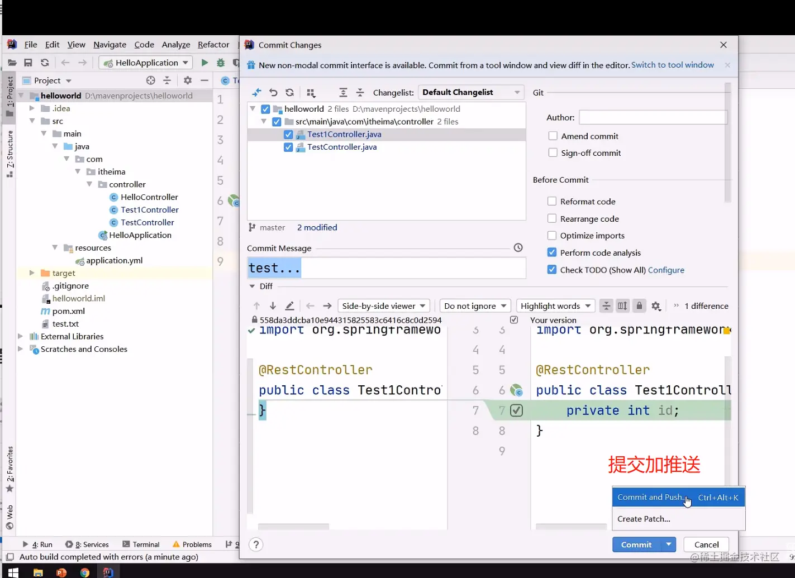Open the Navigate menu
Image resolution: width=795 pixels, height=578 pixels.
(x=110, y=45)
